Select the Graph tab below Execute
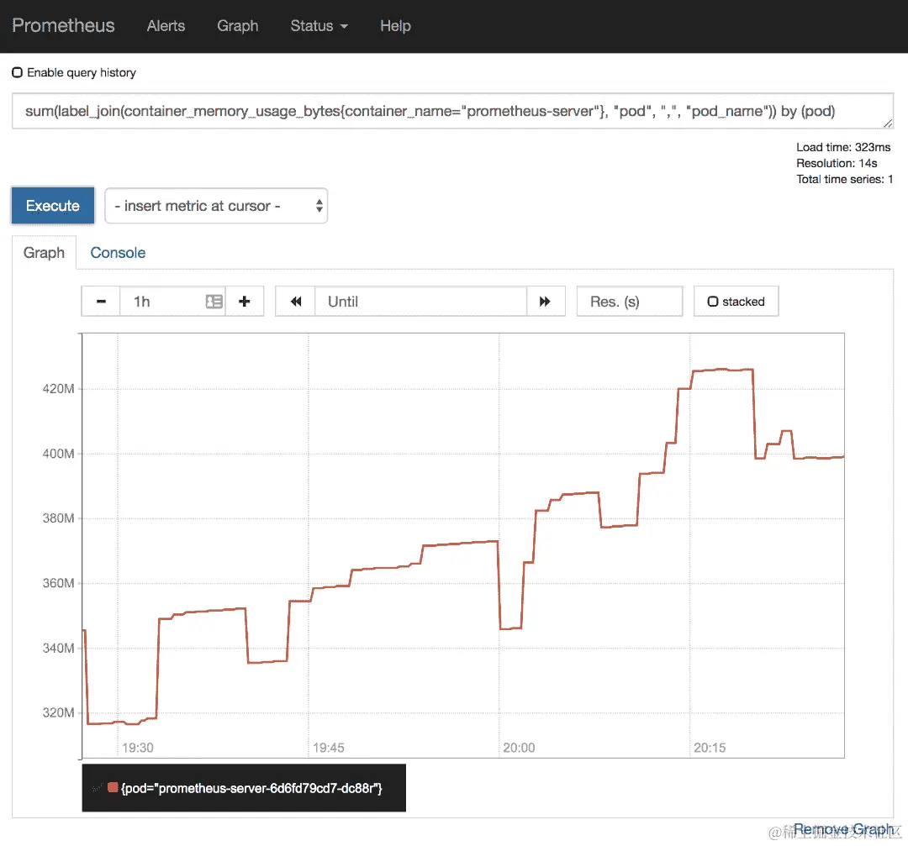The width and height of the screenshot is (908, 846). click(x=44, y=253)
